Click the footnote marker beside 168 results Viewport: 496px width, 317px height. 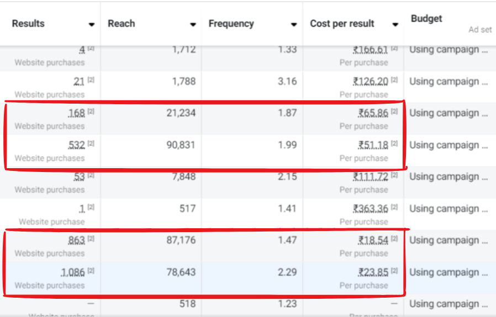point(91,112)
